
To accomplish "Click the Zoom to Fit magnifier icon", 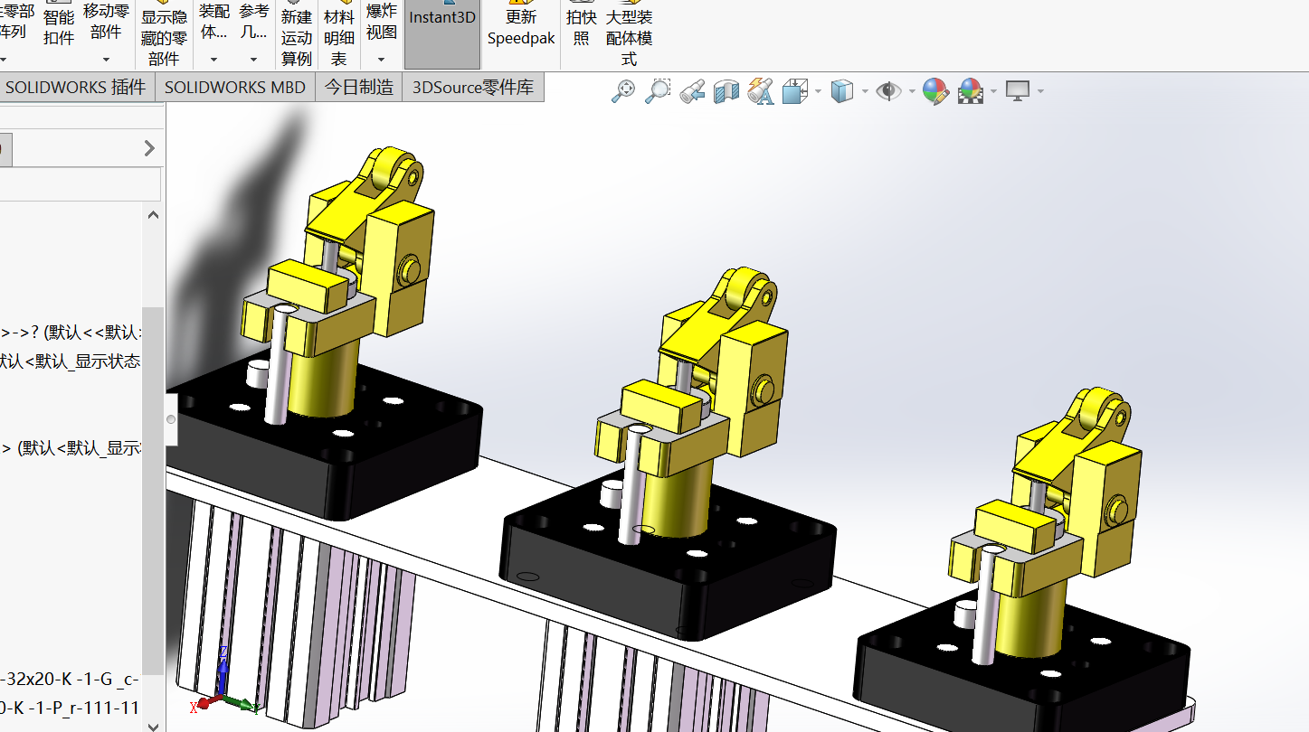I will (623, 91).
